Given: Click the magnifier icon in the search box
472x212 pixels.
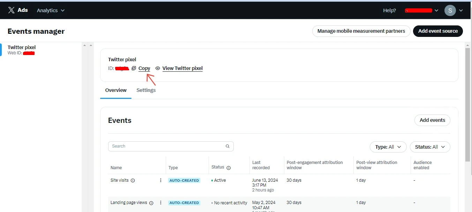Looking at the screenshot, I should pos(228,146).
